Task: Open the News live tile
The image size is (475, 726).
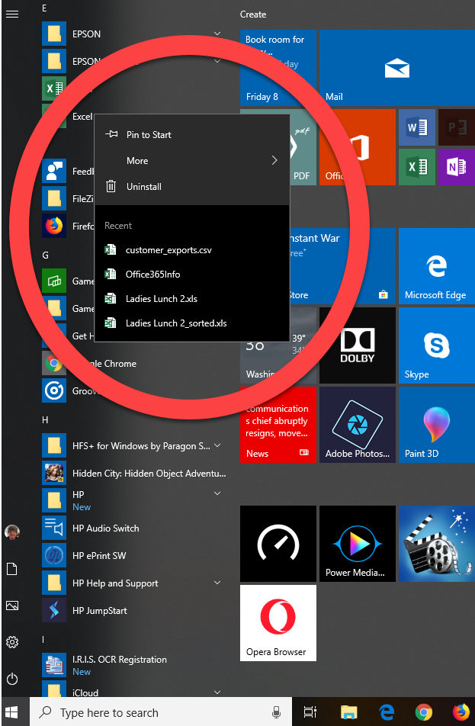Action: [x=278, y=425]
